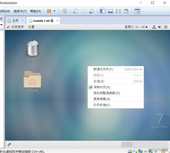Open the 虚拟机(M) menu
Screen dimensions: 170x153
[x=5, y=11]
